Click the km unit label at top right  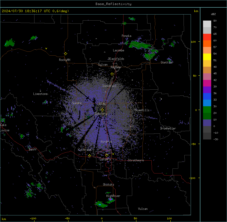(196, 11)
